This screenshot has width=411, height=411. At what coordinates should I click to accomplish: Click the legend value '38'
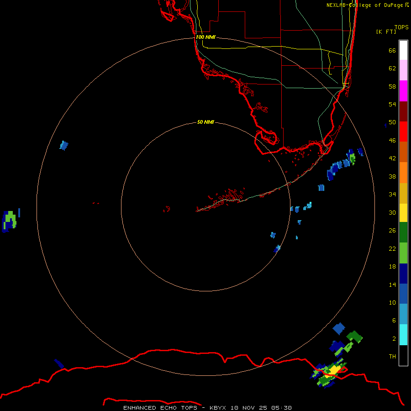pos(392,176)
